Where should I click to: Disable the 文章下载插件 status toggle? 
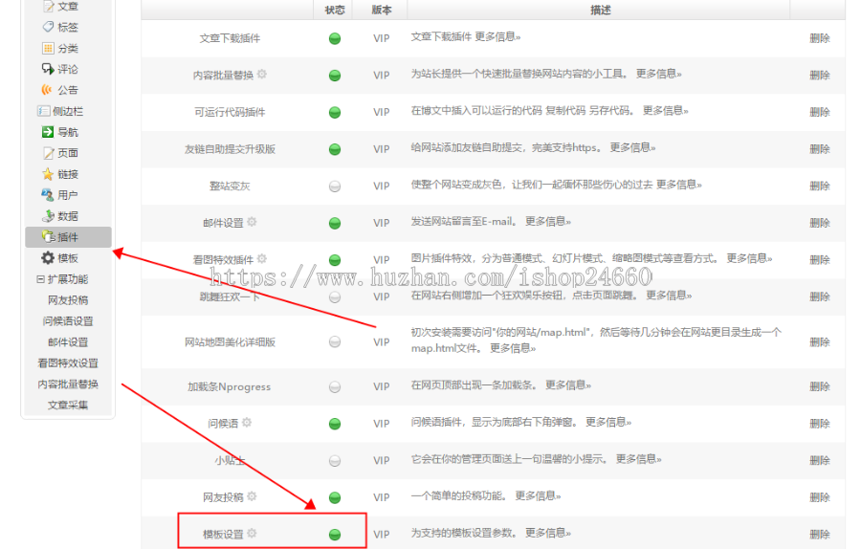click(x=335, y=38)
